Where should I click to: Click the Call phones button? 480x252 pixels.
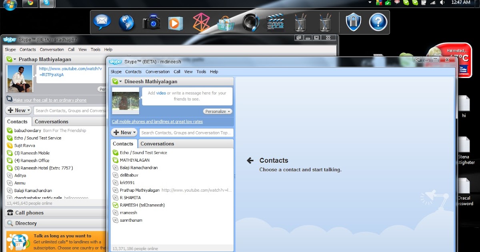56,213
